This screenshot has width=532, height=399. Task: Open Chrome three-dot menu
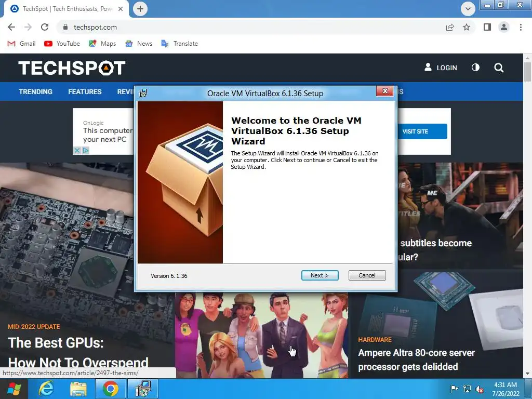tap(521, 27)
